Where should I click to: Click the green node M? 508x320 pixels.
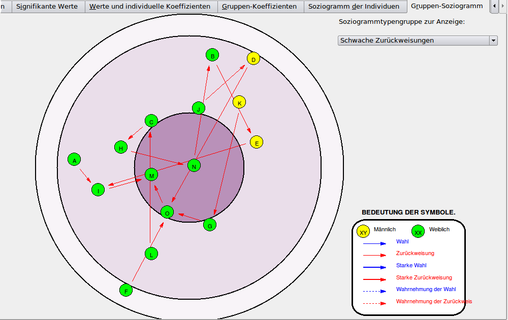click(151, 175)
